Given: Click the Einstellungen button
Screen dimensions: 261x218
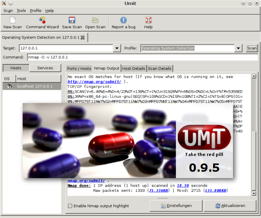Looking at the screenshot, I should (x=176, y=206).
